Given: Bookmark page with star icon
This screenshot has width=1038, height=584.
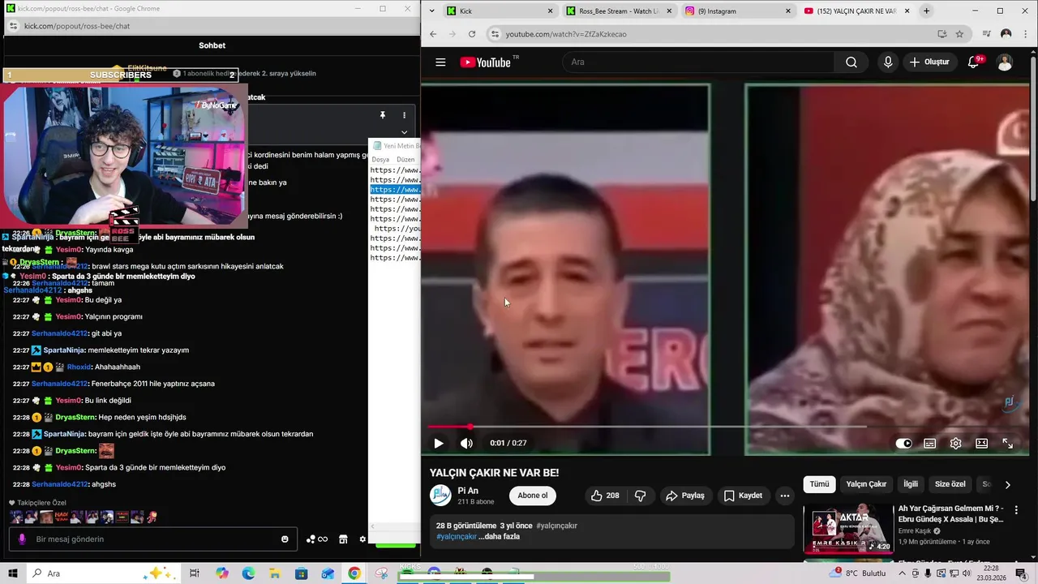Looking at the screenshot, I should 959,34.
